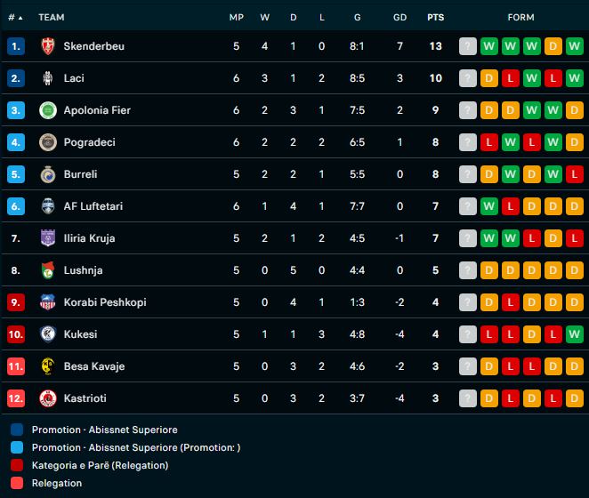
Task: Click the Skenderbeu club crest icon
Action: (x=48, y=46)
